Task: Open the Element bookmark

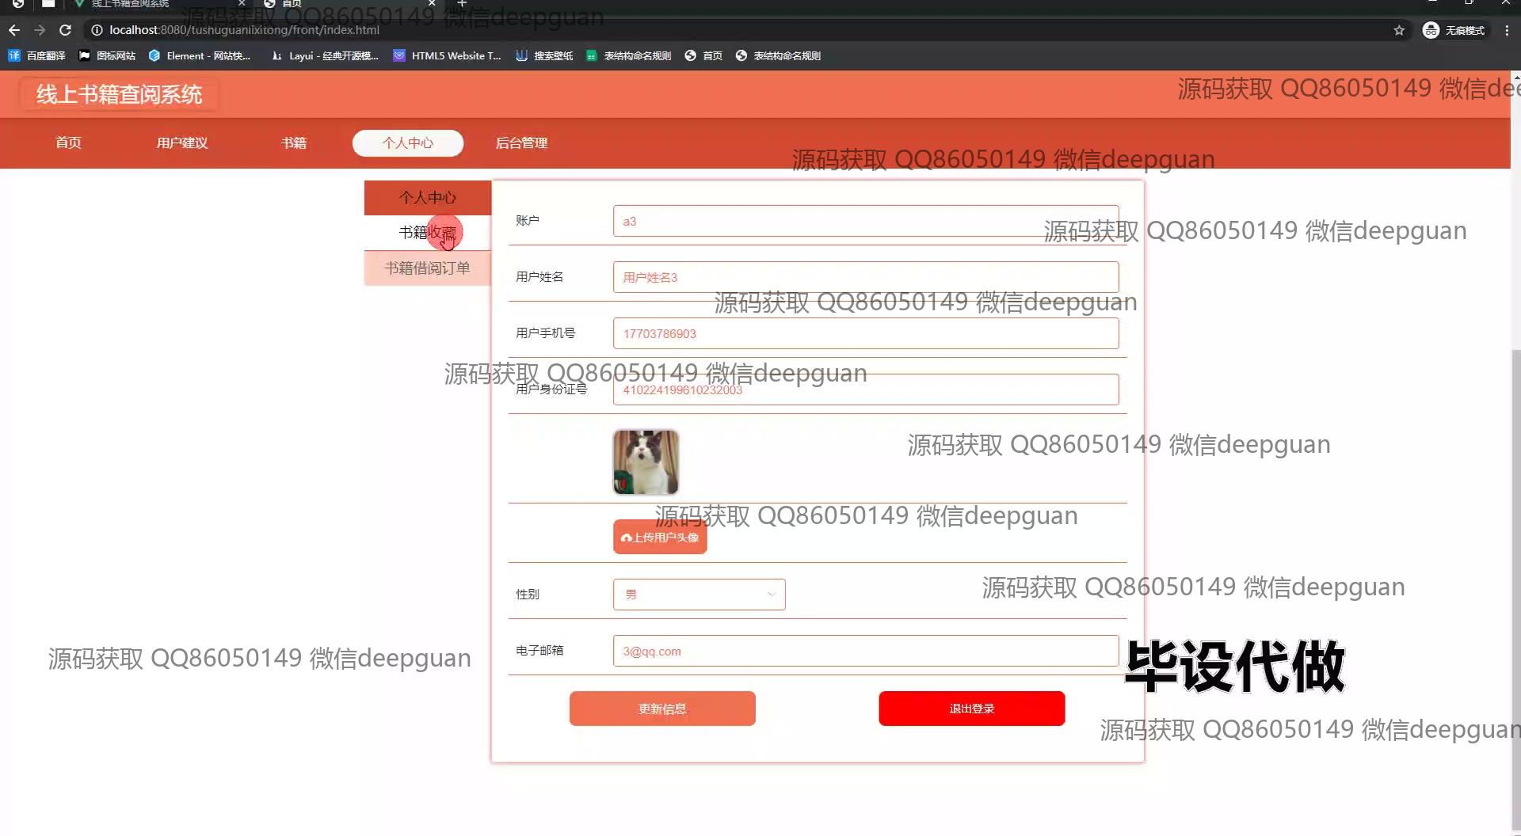Action: [200, 55]
